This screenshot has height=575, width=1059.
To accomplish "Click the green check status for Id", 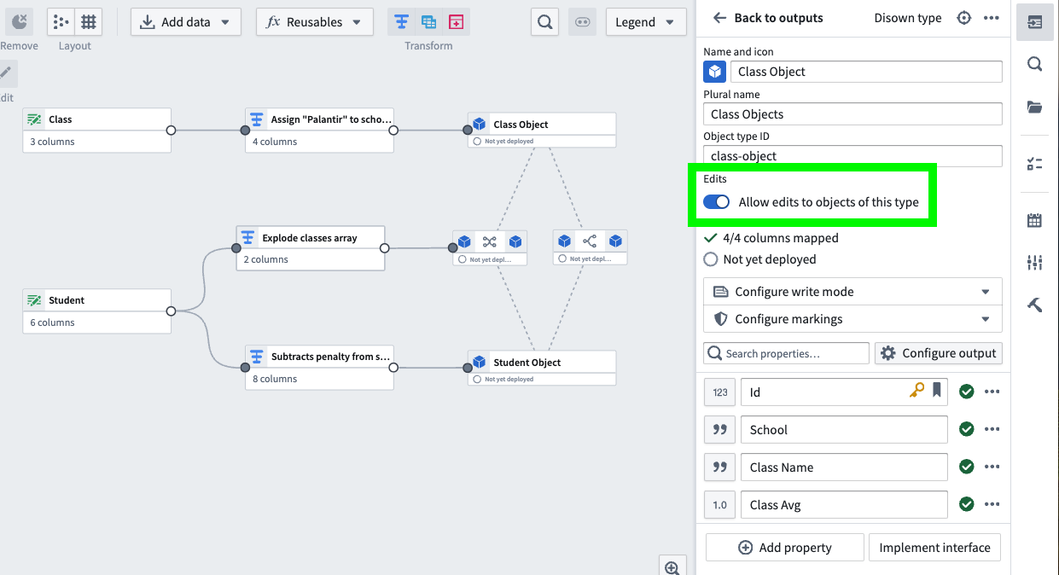I will (966, 392).
